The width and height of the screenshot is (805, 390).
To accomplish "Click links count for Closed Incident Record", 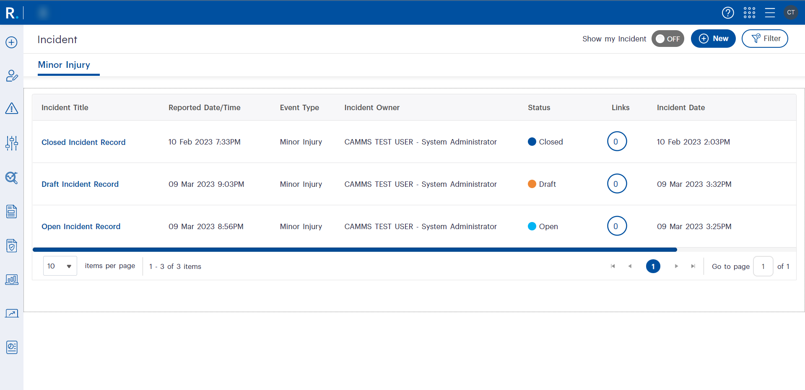I will [x=617, y=142].
